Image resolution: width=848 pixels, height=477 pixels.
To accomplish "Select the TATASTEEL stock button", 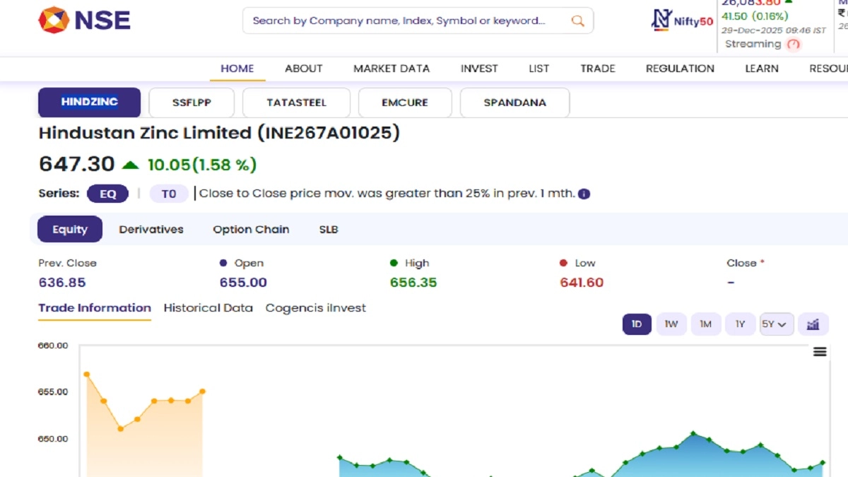I will click(x=296, y=102).
